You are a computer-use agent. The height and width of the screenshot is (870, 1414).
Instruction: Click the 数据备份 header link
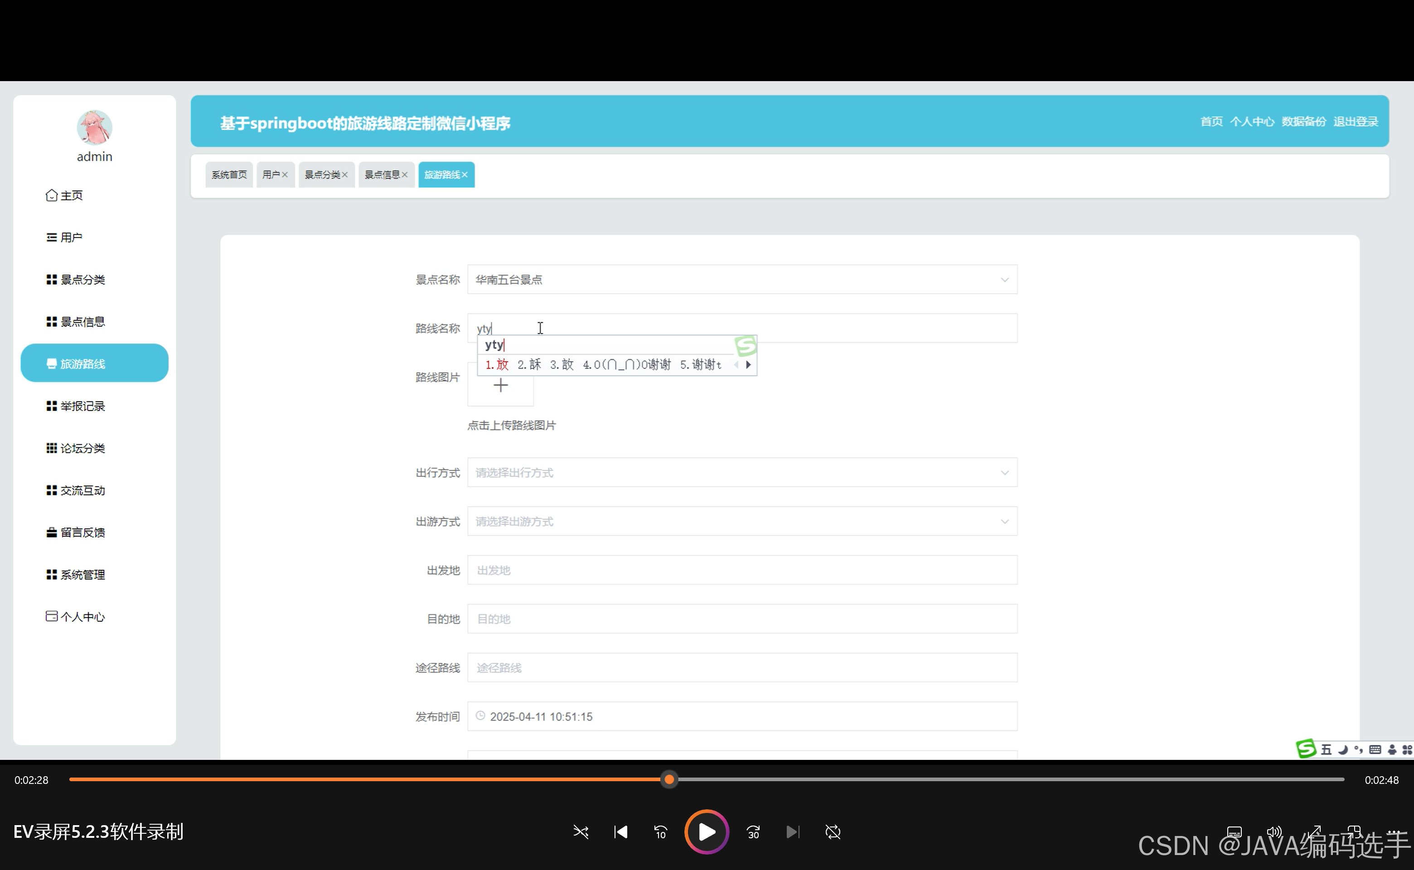pyautogui.click(x=1303, y=121)
